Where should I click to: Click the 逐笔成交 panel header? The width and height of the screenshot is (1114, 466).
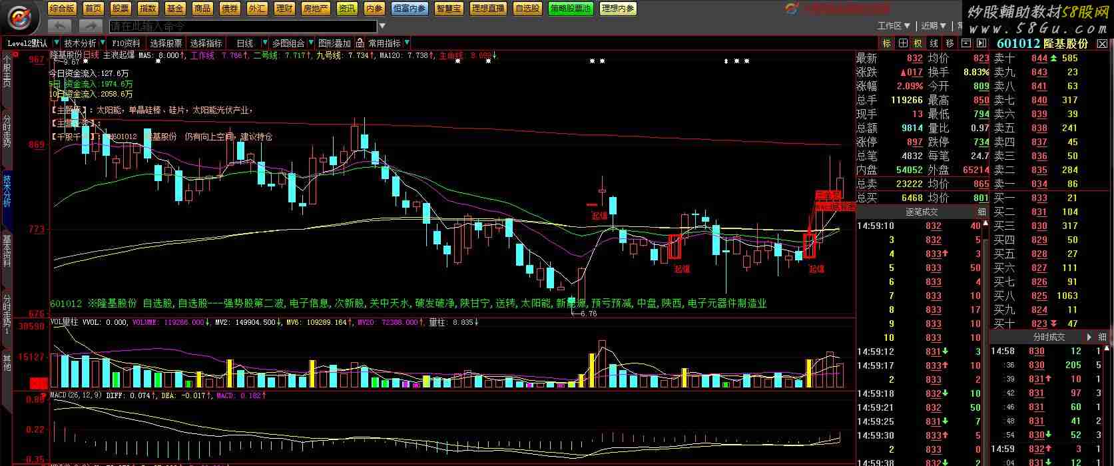tap(922, 212)
